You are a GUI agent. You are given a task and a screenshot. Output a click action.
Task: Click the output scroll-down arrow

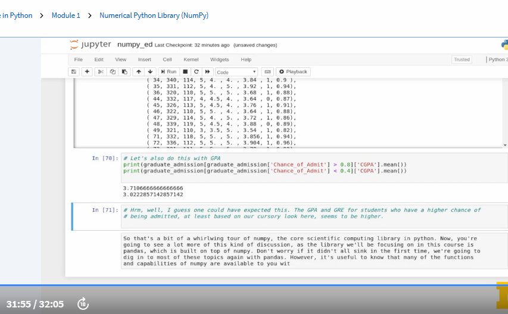click(505, 145)
